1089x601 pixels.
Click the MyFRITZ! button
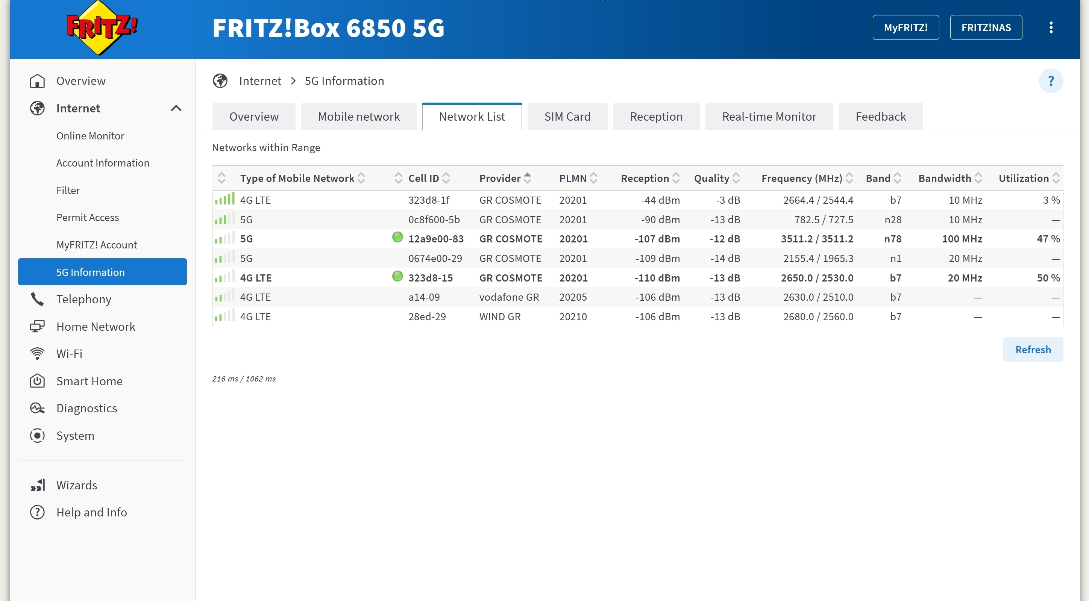click(x=905, y=27)
